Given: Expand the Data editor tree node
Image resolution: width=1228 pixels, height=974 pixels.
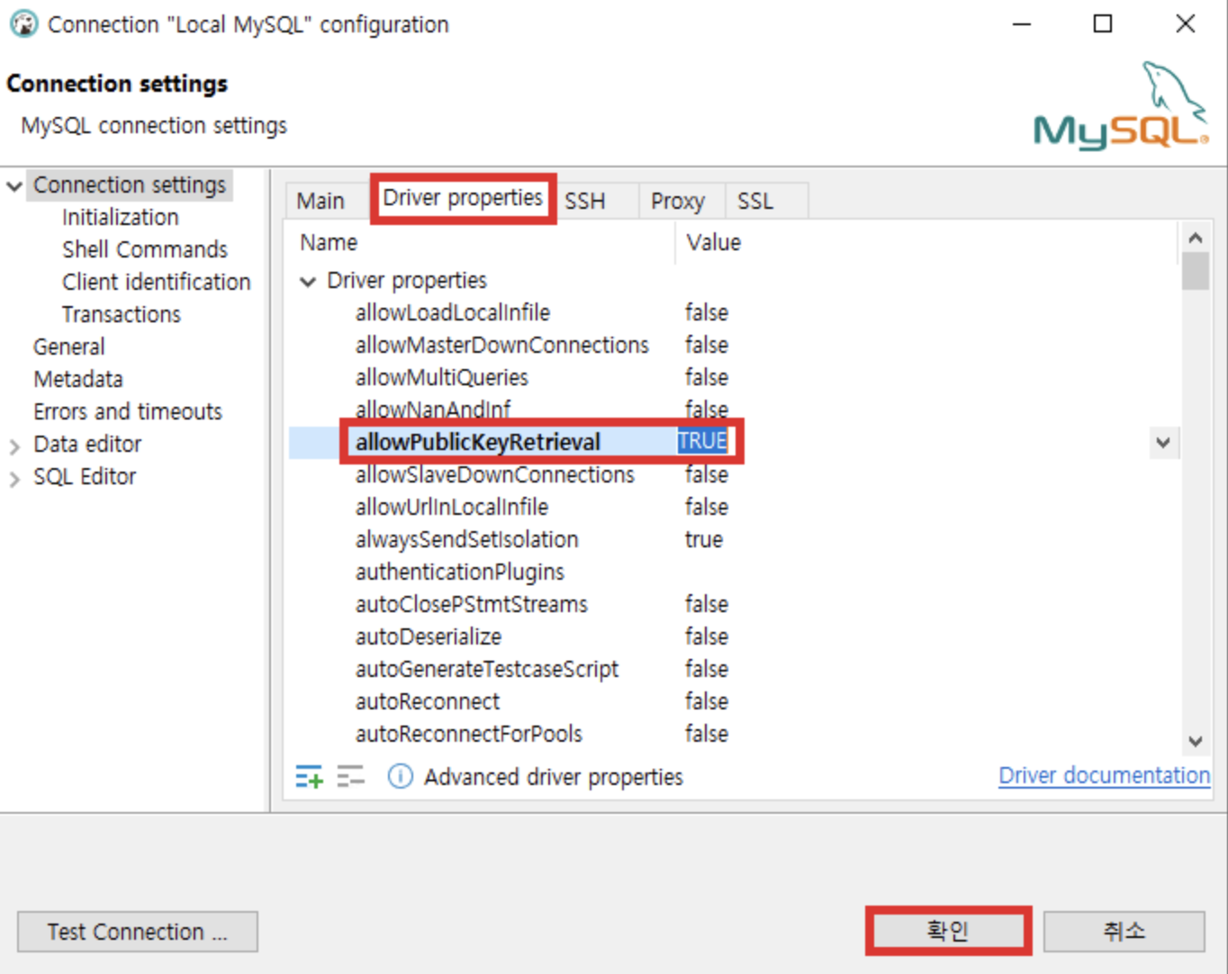Looking at the screenshot, I should [14, 446].
